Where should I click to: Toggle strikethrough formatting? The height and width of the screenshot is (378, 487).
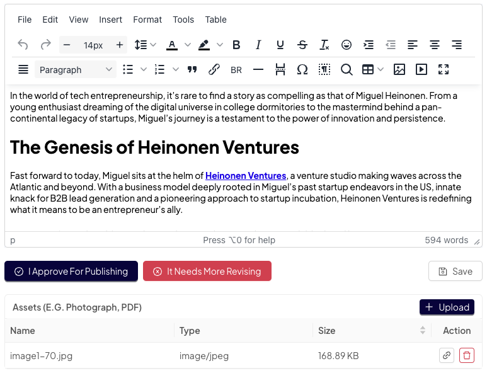[x=302, y=45]
